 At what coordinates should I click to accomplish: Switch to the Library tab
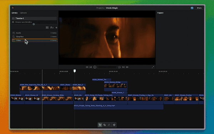15,13
